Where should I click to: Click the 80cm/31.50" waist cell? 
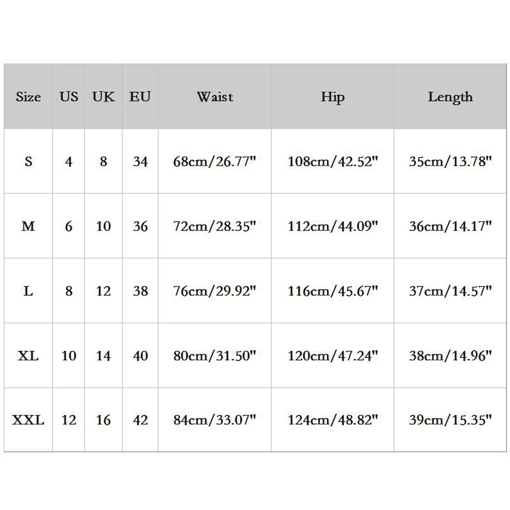click(215, 356)
